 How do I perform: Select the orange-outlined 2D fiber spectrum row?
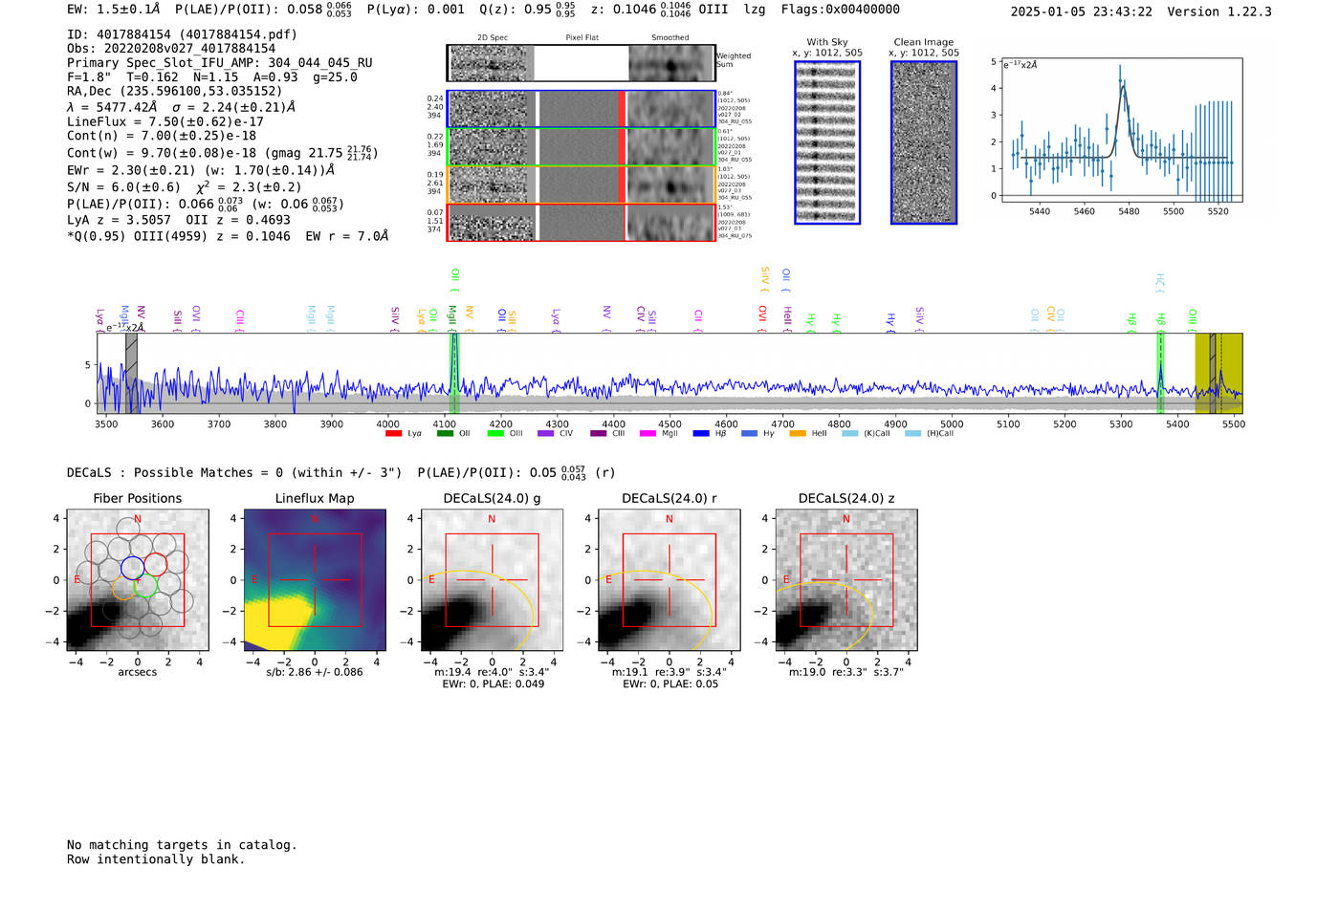[581, 184]
